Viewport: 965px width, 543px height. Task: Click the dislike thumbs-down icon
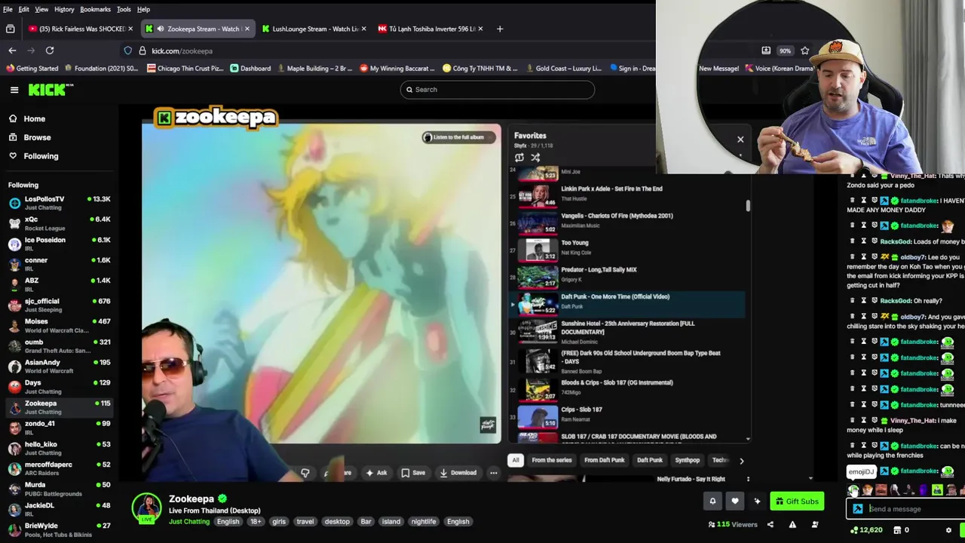tap(305, 473)
